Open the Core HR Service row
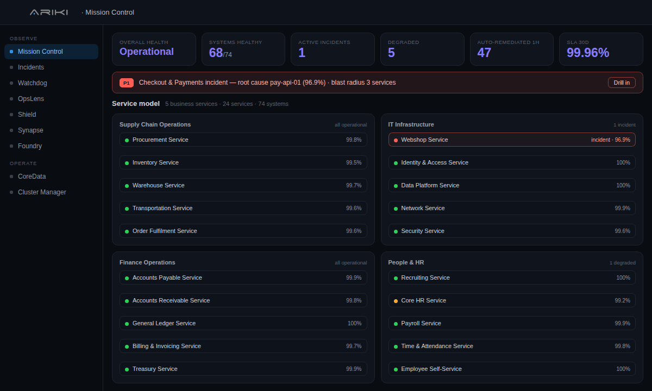This screenshot has height=391, width=652. (x=512, y=300)
